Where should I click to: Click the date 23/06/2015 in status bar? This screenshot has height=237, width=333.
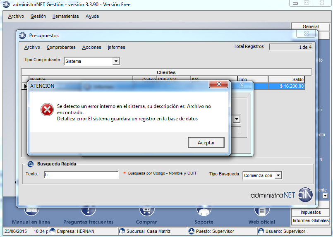click(x=16, y=231)
